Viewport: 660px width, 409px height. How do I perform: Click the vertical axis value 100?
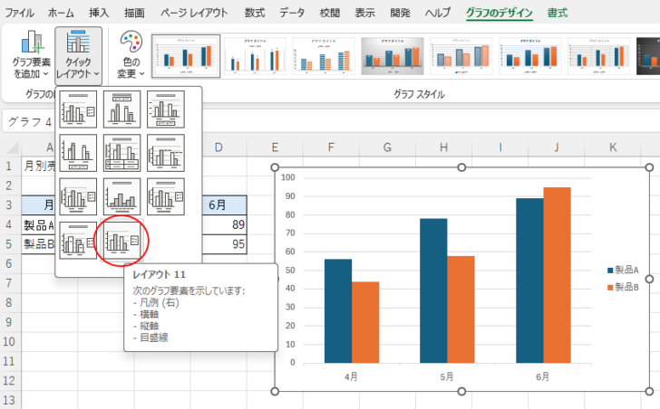click(288, 177)
